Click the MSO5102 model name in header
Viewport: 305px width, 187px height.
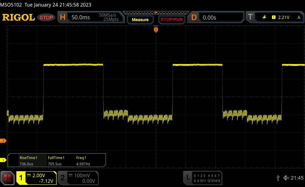point(11,5)
